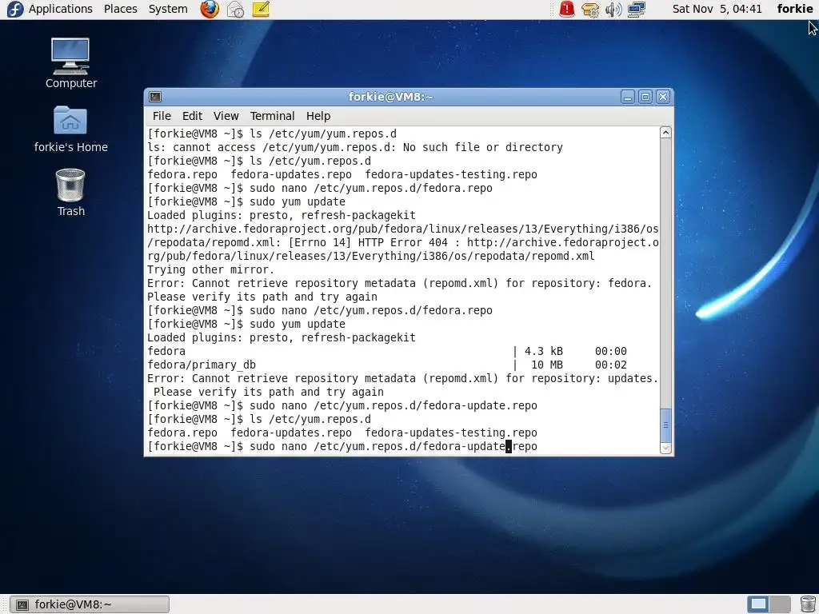Screen dimensions: 819x614
Task: Switch to the first workspace
Action: point(758,604)
